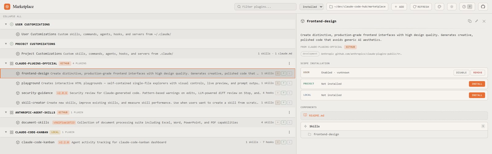Click the package icon beside playground
The height and width of the screenshot is (154, 492).
pyautogui.click(x=18, y=83)
